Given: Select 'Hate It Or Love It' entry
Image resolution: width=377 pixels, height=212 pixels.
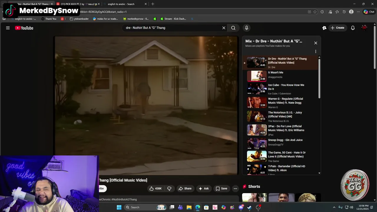Looking at the screenshot, I should click(281, 157).
